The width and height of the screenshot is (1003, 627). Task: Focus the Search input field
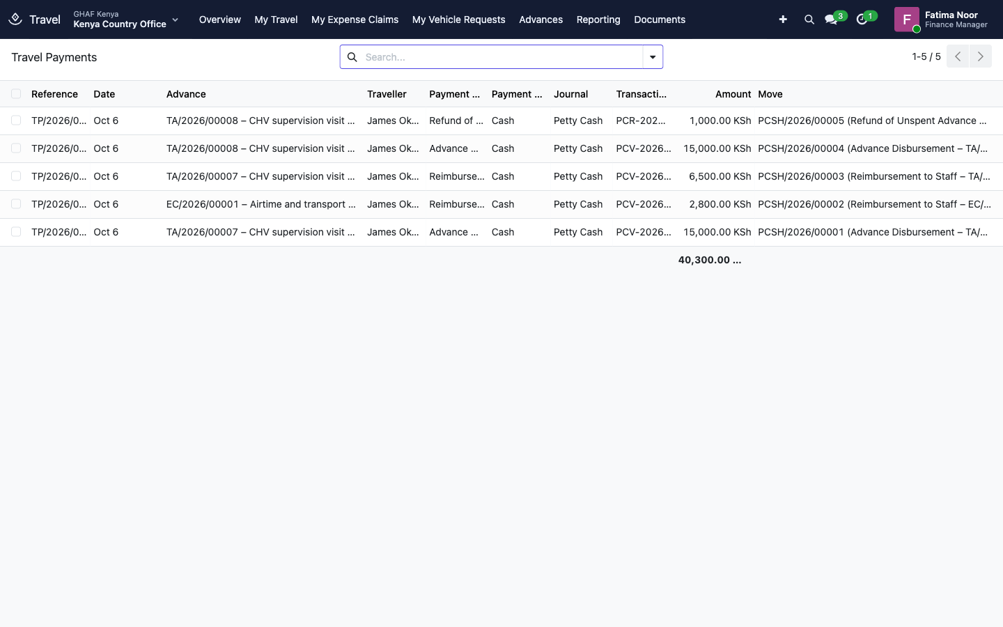pos(501,57)
